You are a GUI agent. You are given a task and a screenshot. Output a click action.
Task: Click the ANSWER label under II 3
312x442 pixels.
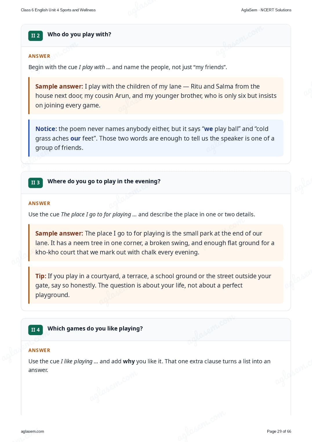[39, 203]
